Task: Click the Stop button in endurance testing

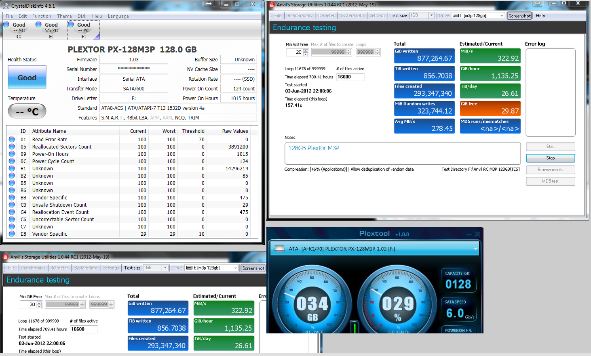Action: pyautogui.click(x=551, y=158)
